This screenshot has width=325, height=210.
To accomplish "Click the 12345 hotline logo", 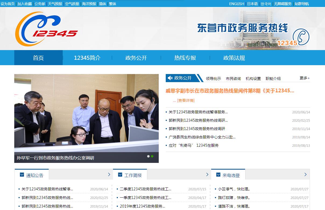I will 46,29.
